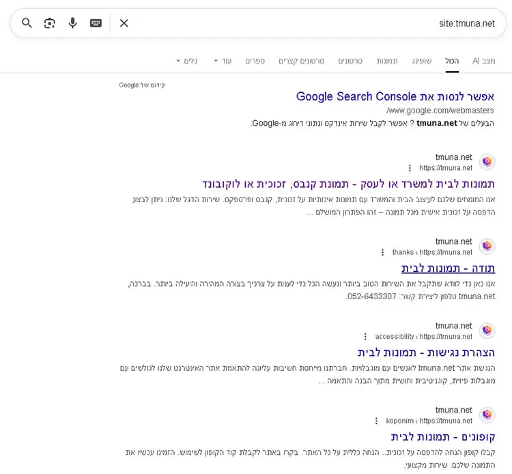Clear the search box with the X
Image resolution: width=512 pixels, height=474 pixels.
pyautogui.click(x=124, y=23)
